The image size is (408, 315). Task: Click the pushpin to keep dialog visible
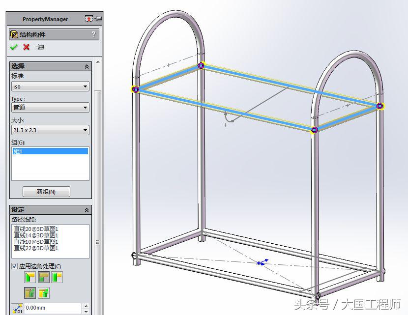click(x=40, y=47)
